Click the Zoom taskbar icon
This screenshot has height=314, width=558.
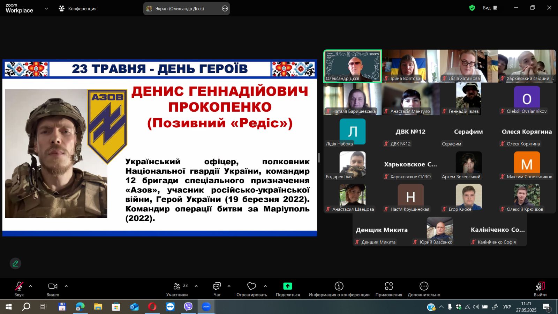(x=206, y=307)
